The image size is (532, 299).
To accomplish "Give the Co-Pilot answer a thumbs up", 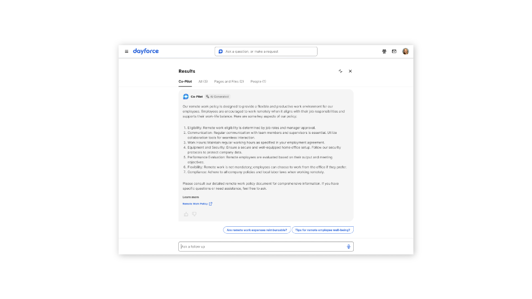I will [186, 214].
